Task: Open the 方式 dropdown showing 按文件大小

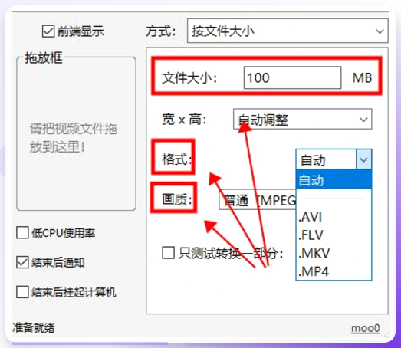Action: 288,31
